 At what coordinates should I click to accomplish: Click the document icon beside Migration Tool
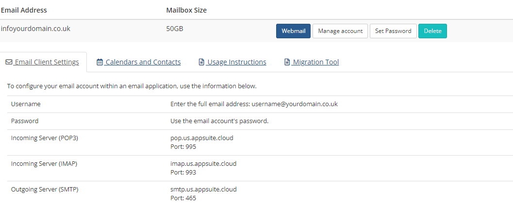(x=287, y=62)
